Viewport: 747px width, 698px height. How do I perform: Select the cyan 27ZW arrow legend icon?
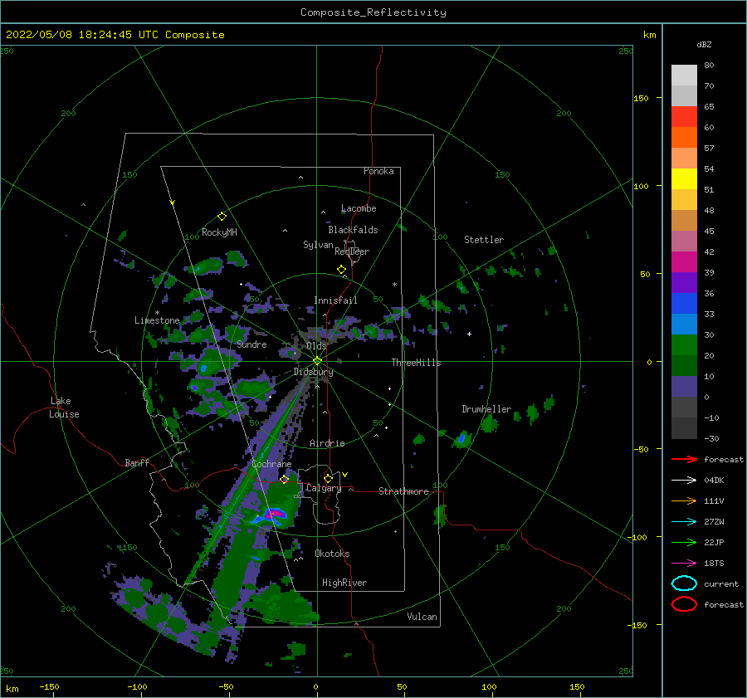coord(684,522)
